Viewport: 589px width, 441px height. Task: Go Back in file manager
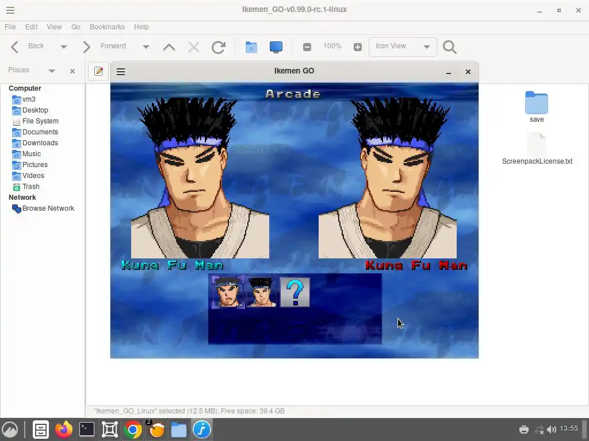(26, 47)
